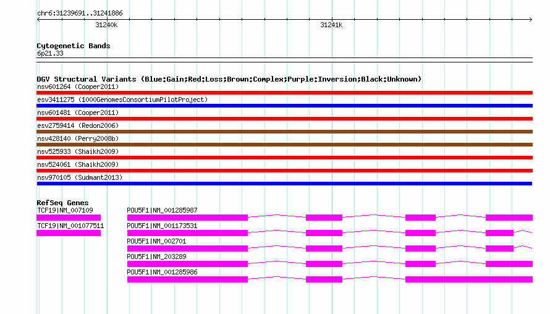
Task: Click the first exon of POU5F1|NM_001285987
Action: [x=187, y=218]
